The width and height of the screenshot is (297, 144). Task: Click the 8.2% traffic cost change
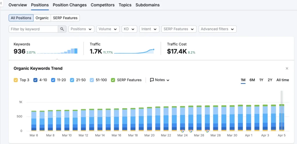191,53
